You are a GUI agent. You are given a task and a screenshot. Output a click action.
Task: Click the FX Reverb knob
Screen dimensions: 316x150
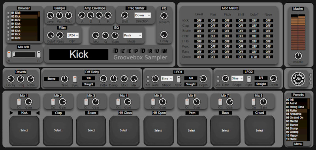tap(164, 16)
